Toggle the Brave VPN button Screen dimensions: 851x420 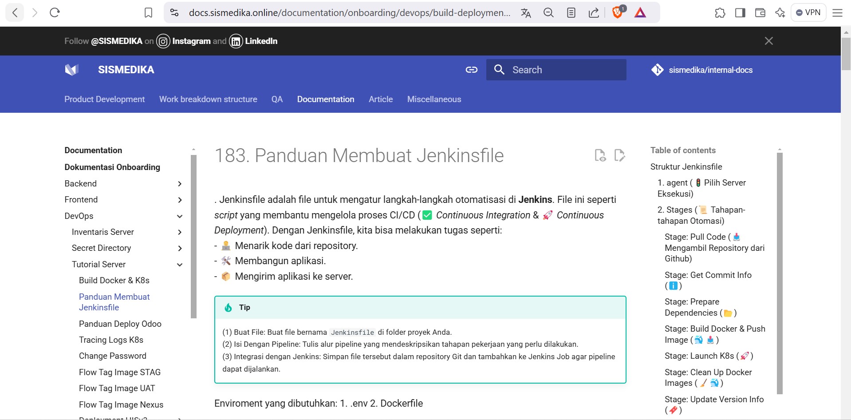coord(808,12)
